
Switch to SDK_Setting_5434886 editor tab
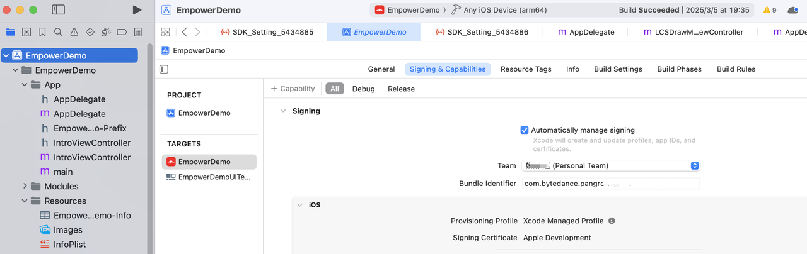[482, 32]
